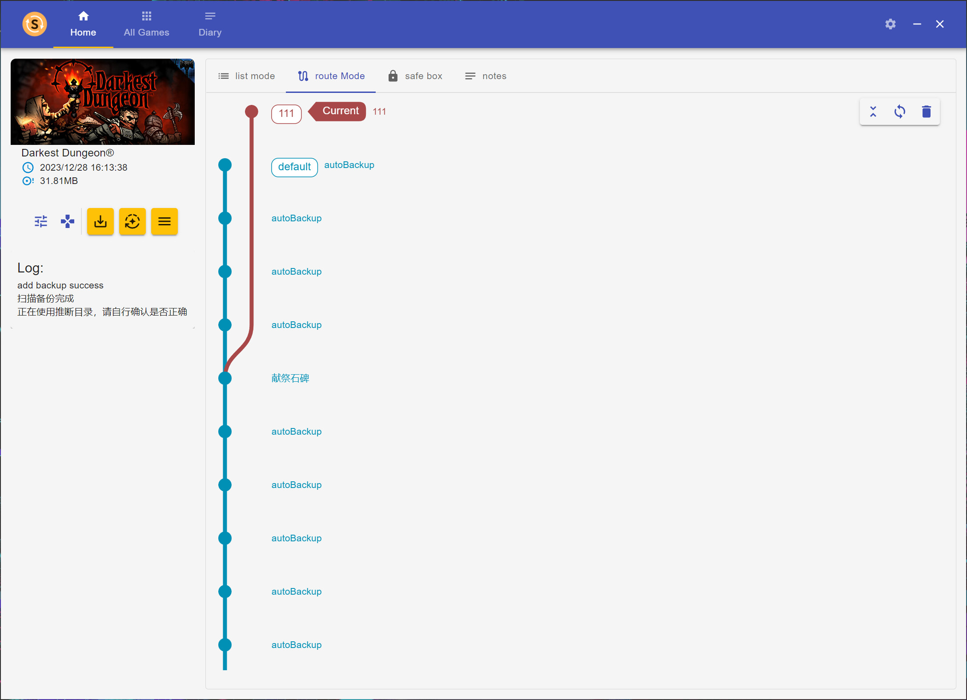Click the orange S app logo

34,24
